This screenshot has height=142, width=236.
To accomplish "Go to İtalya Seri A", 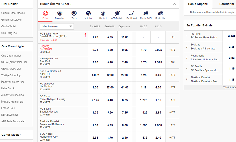I will tap(8, 88).
